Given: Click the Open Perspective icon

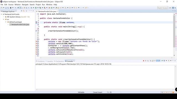Looking at the screenshot, I should click(170, 8).
